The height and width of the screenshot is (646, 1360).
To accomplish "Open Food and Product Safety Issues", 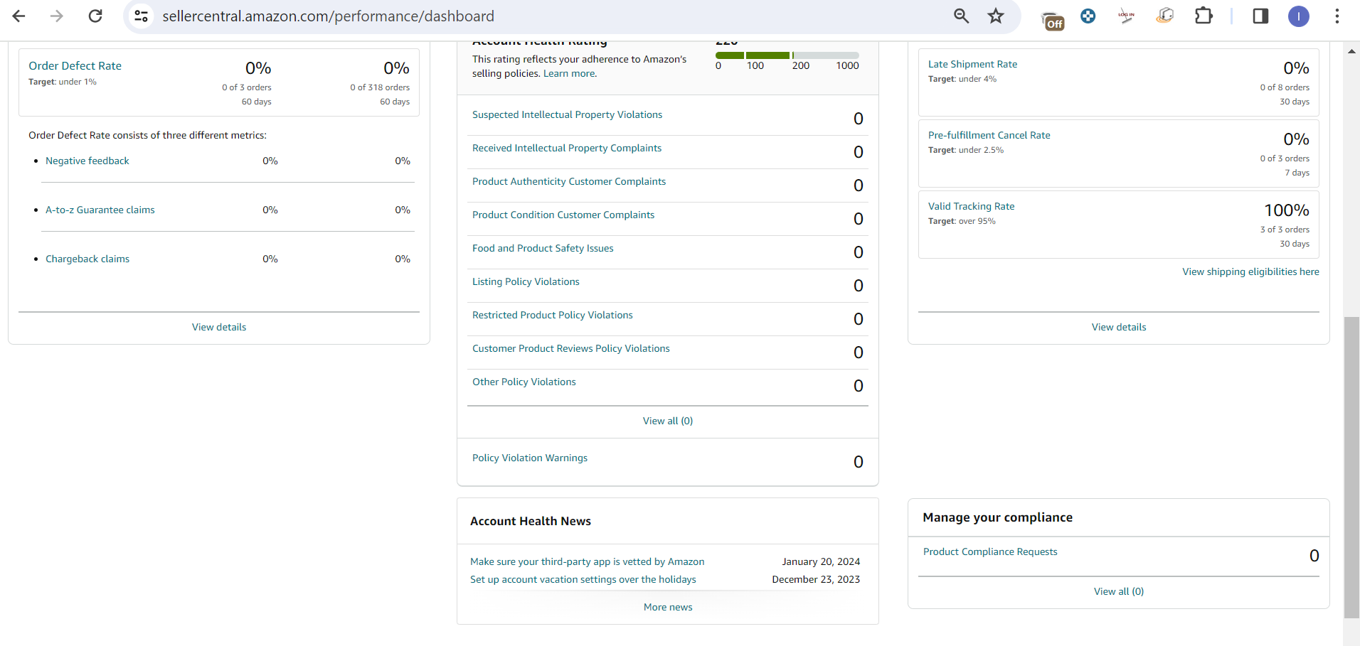I will point(543,248).
